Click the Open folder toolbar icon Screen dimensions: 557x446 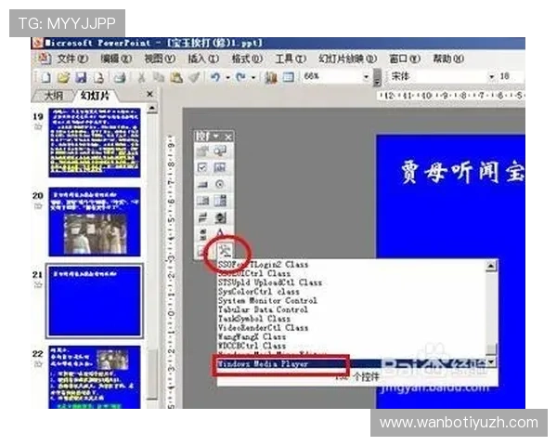point(63,77)
